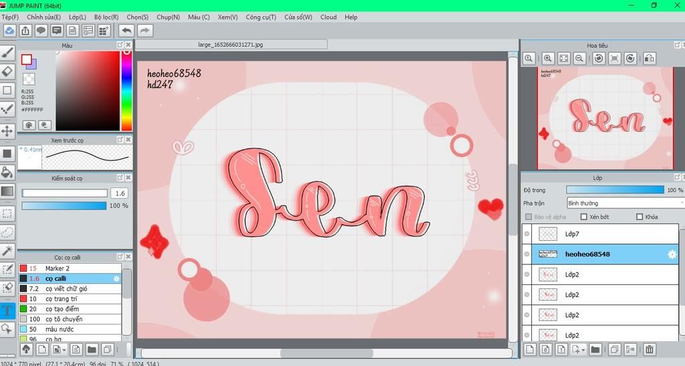Expand the add-layer dropdown arrow in layer panel
Screen dimensions: 685x366
(x=583, y=349)
